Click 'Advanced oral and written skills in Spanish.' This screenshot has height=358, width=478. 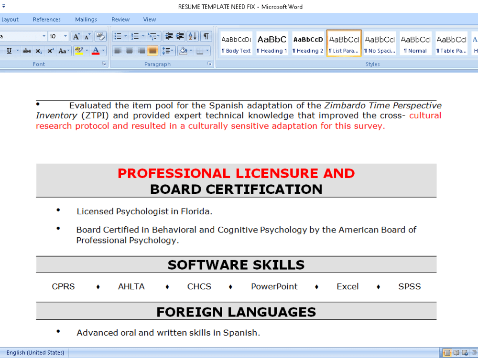click(168, 333)
